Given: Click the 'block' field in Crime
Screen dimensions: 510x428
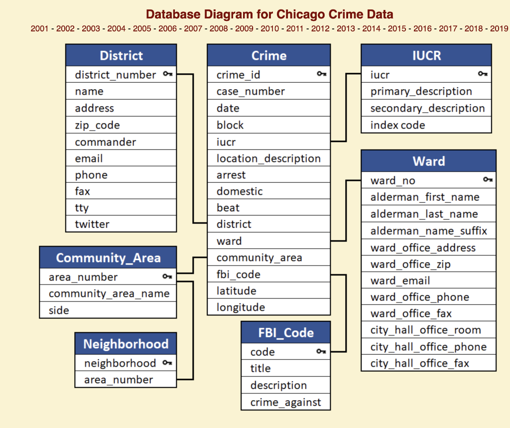Looking at the screenshot, I should pos(268,125).
